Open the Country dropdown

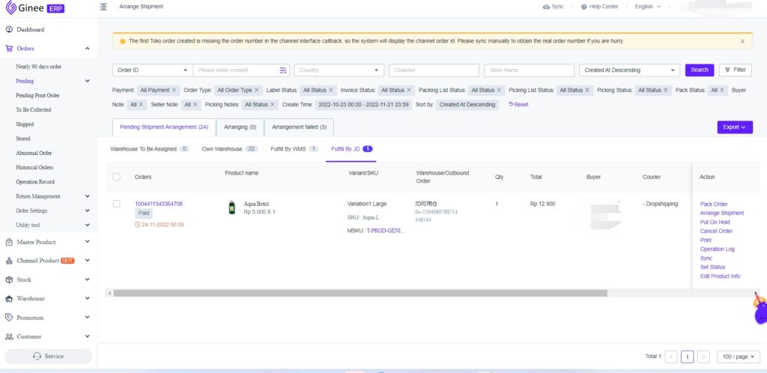point(339,70)
